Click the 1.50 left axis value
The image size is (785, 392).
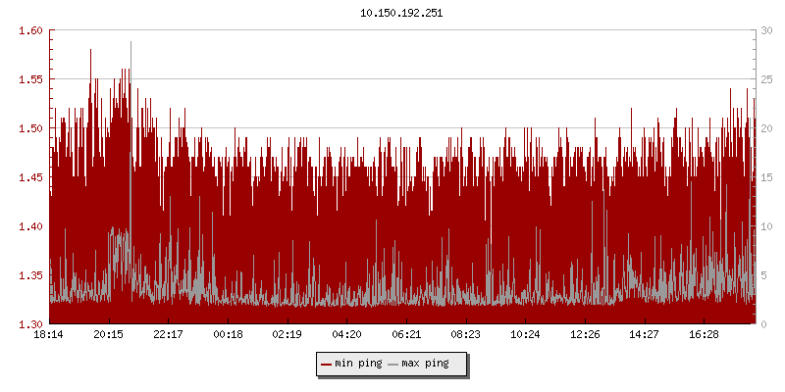[31, 128]
